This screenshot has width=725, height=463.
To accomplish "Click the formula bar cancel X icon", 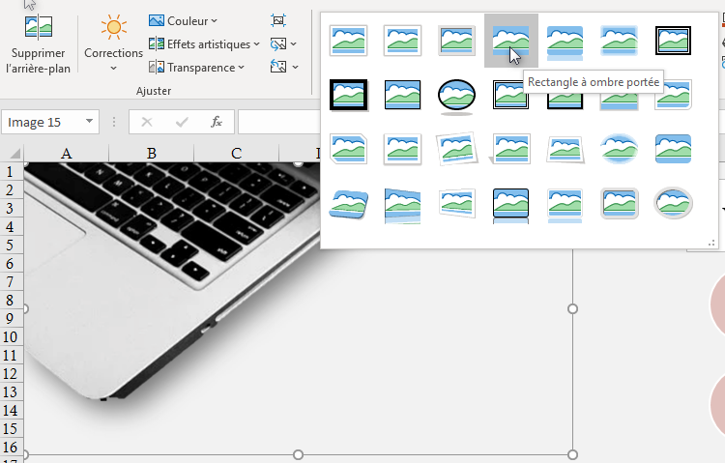I will point(147,122).
